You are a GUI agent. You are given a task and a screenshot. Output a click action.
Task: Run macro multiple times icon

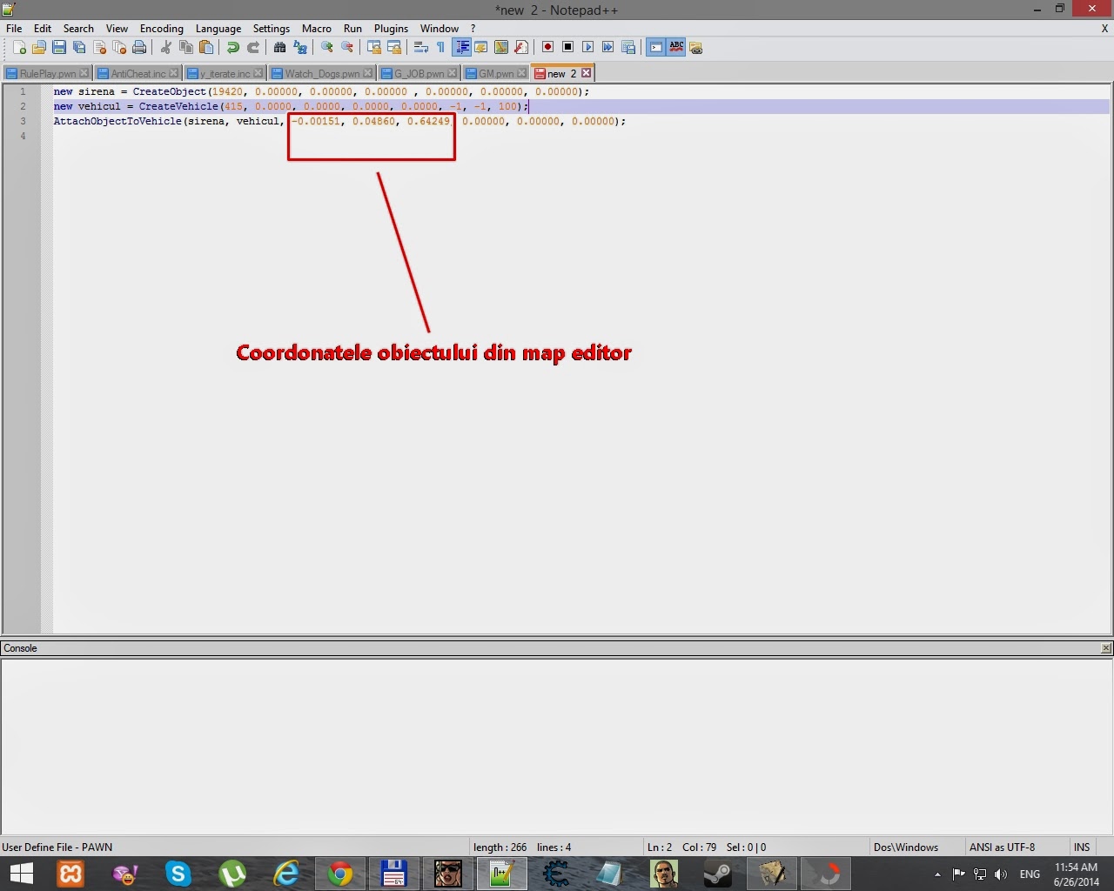608,47
